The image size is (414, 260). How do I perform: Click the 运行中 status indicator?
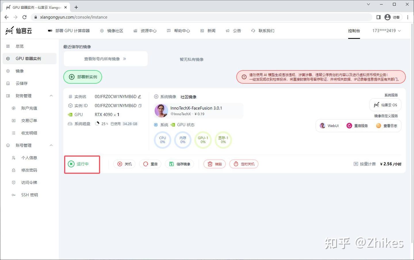78,164
